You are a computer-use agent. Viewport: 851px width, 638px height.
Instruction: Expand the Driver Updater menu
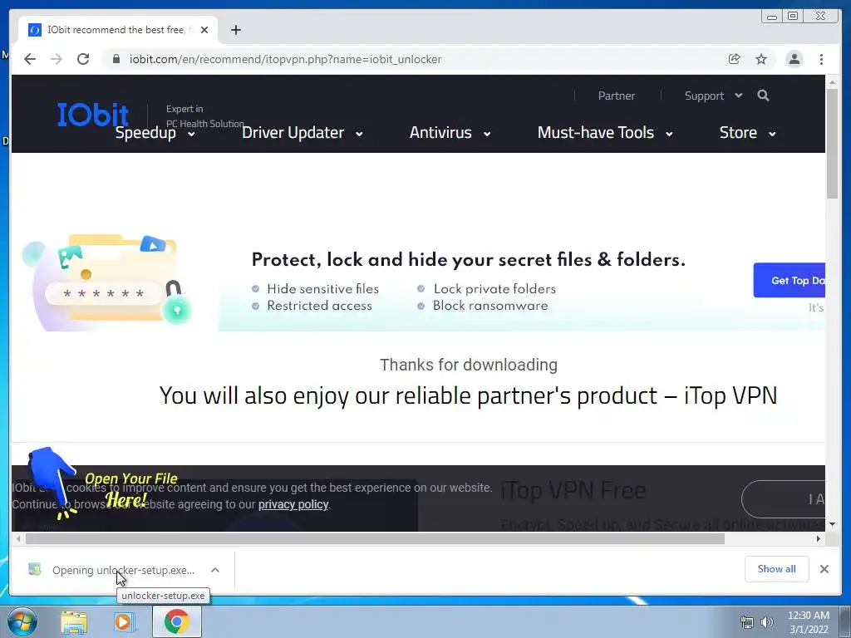pyautogui.click(x=303, y=133)
